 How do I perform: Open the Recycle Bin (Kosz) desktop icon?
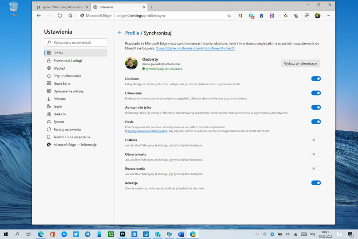coord(14,9)
